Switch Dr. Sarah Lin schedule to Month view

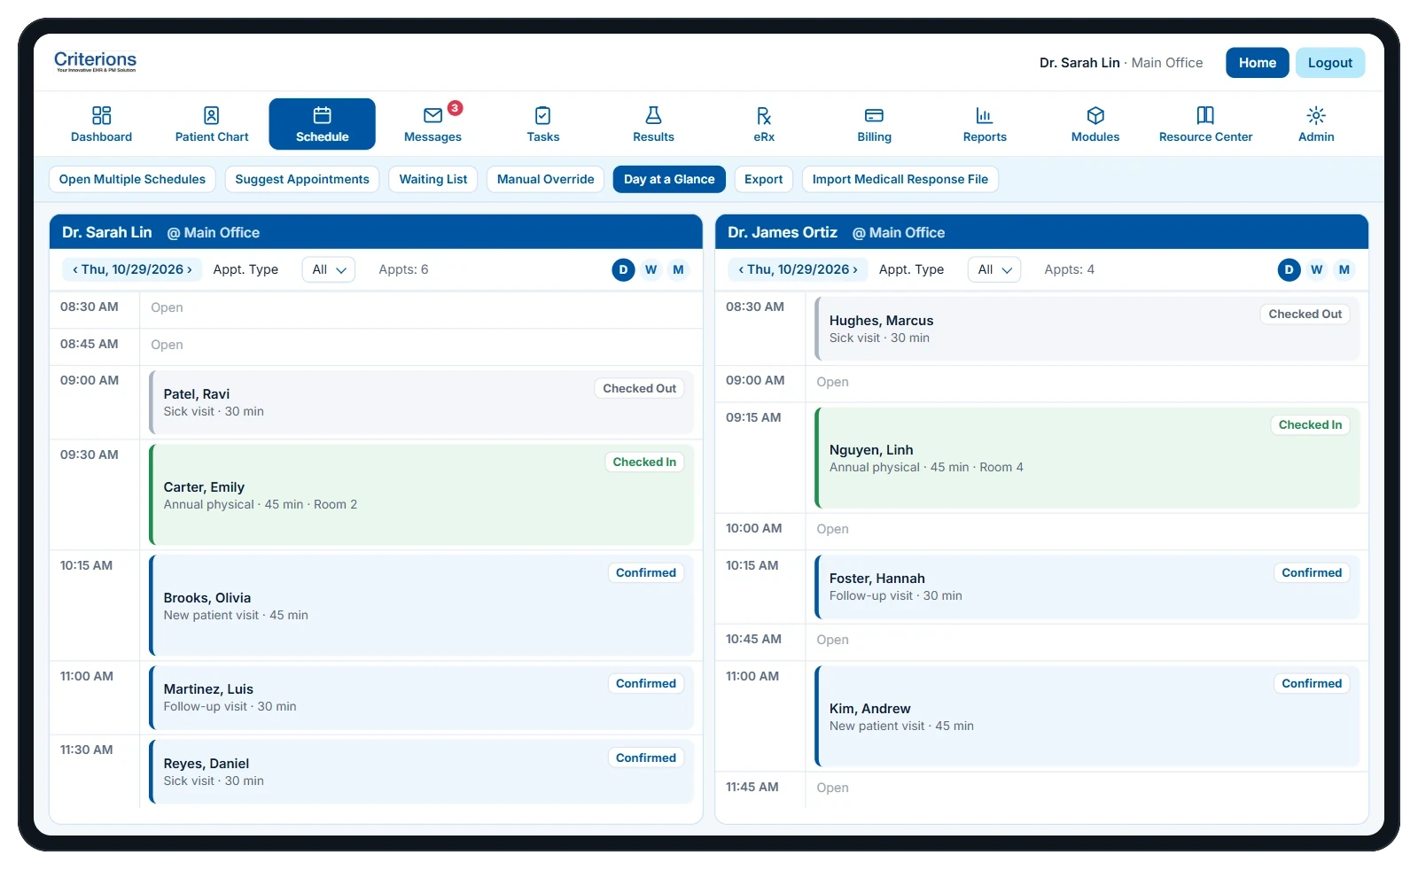click(x=678, y=270)
